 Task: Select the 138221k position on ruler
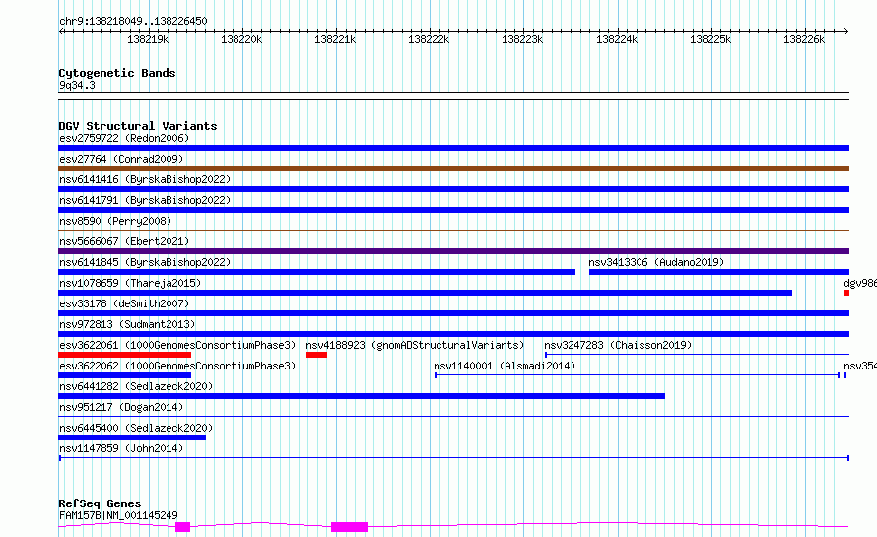point(335,39)
